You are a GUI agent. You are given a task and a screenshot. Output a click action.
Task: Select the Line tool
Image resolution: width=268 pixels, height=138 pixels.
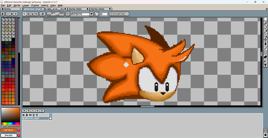(265, 48)
